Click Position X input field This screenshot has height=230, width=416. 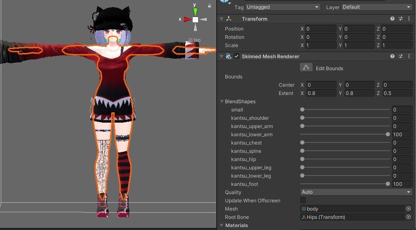click(x=321, y=28)
